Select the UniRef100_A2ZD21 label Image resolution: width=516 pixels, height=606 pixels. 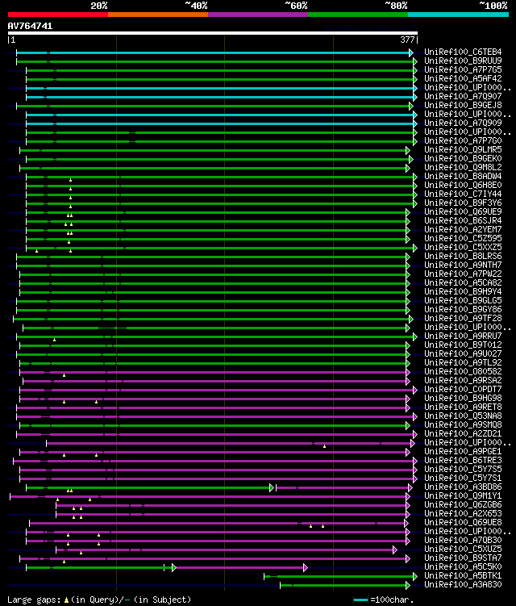463,434
